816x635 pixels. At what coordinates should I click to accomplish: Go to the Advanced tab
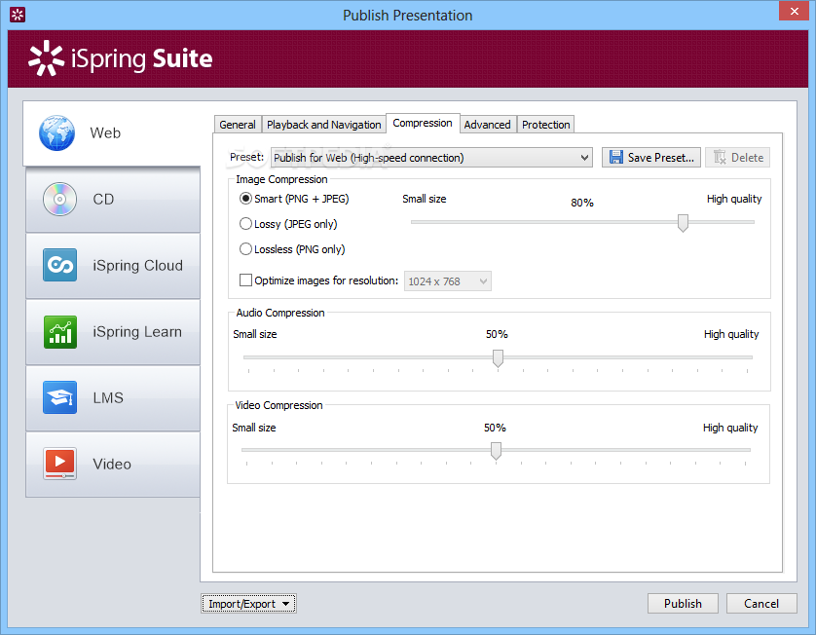coord(487,125)
